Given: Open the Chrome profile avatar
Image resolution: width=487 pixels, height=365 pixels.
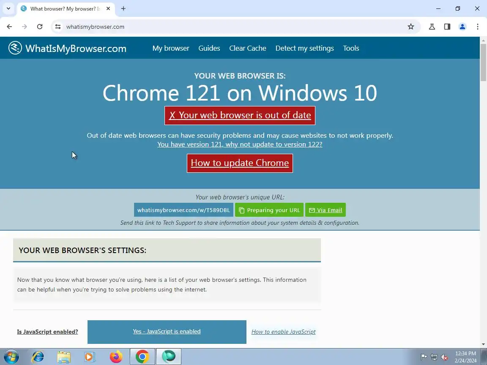Looking at the screenshot, I should coord(462,27).
